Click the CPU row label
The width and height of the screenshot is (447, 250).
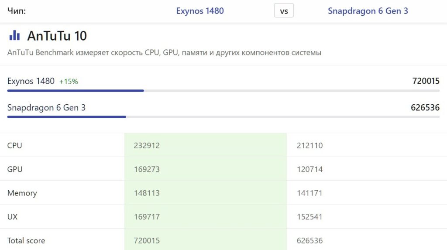[x=14, y=145]
